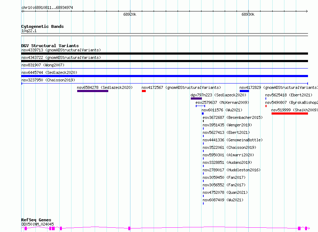Click the DDX50|NM_024045 gene label
This screenshot has height=232, width=318.
pos(38,224)
